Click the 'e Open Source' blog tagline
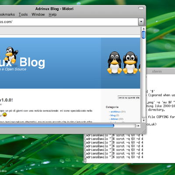 tap(14, 69)
